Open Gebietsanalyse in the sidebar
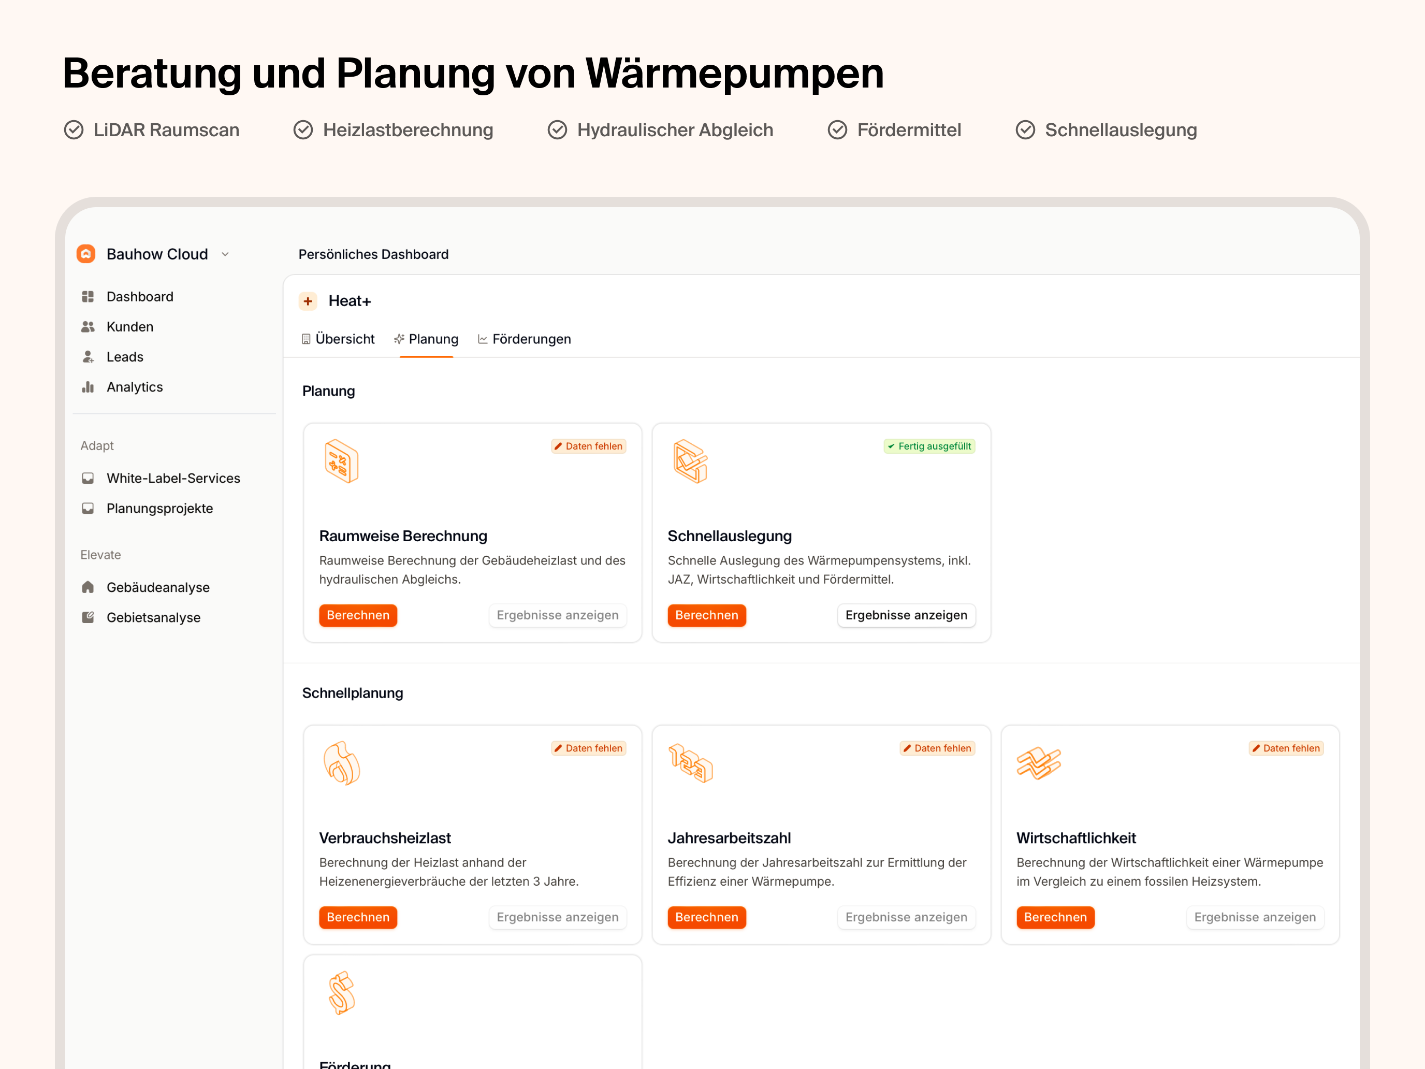This screenshot has height=1069, width=1425. point(153,618)
